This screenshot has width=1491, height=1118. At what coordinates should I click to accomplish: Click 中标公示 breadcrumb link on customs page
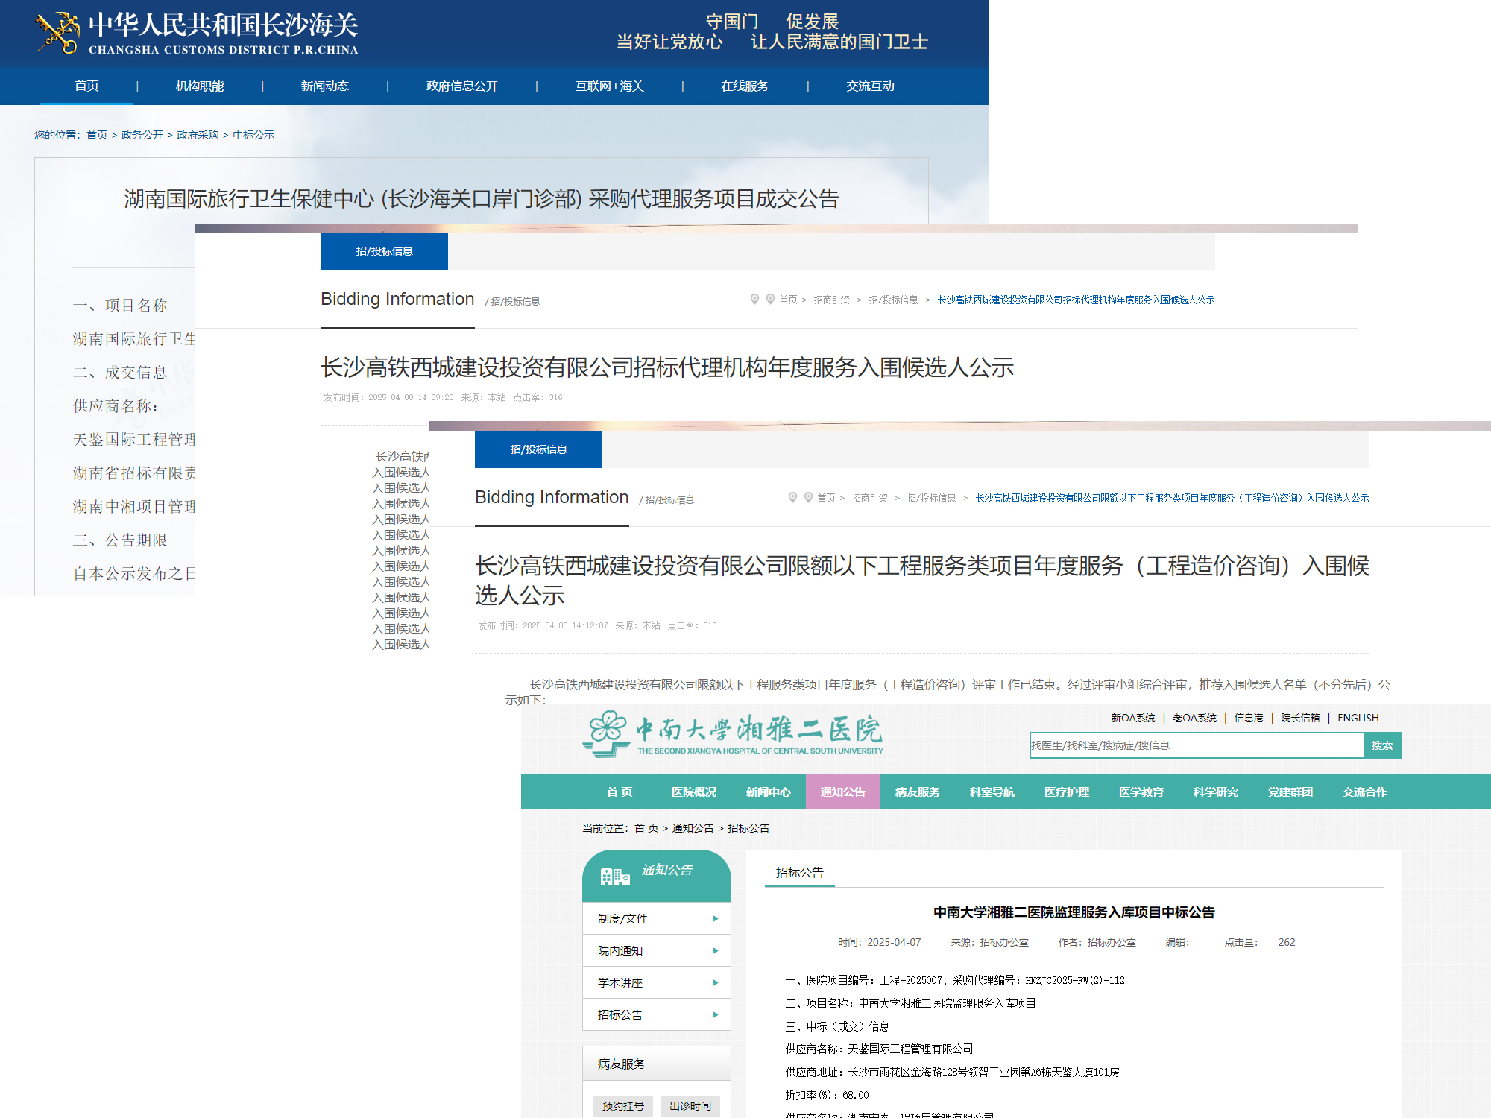click(x=253, y=135)
